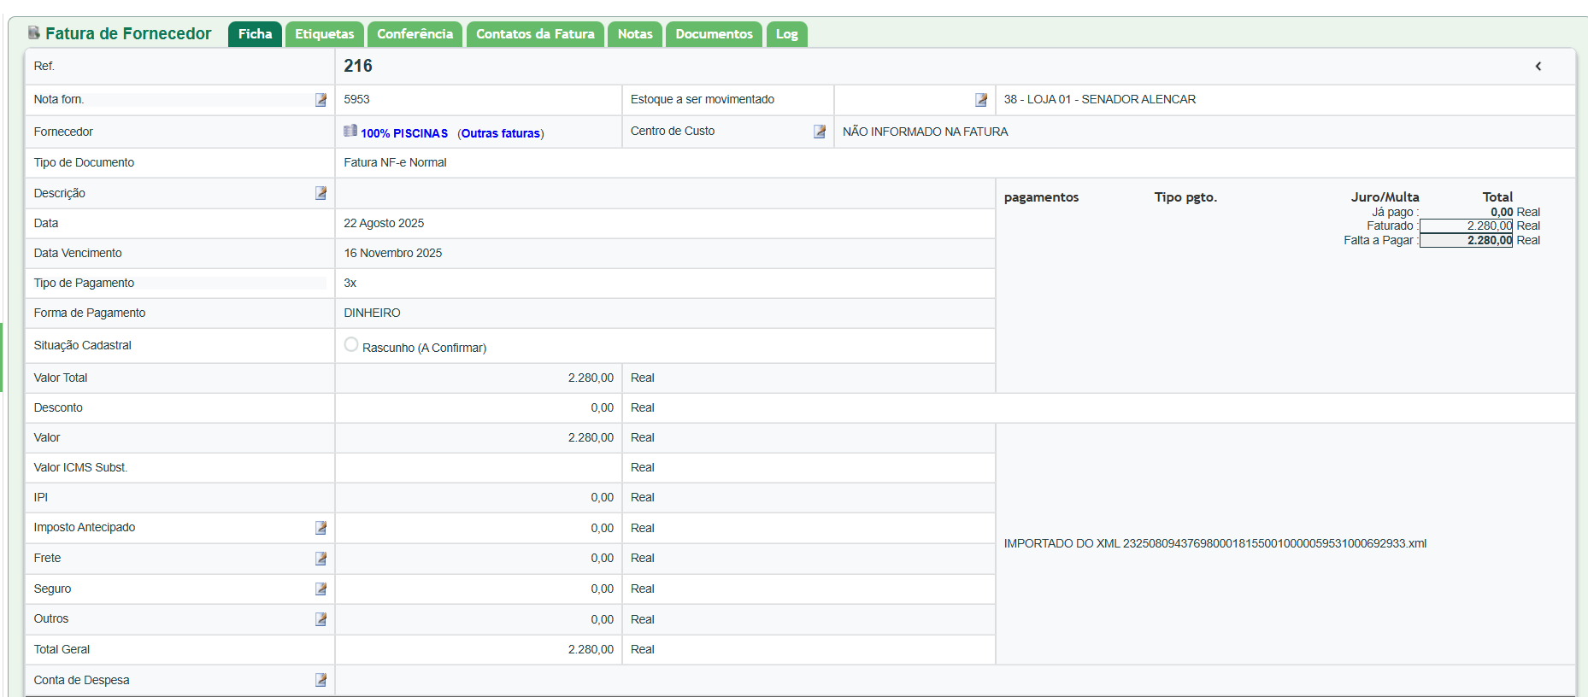1588x697 pixels.
Task: Go to Contatos da Fatura tab
Action: pyautogui.click(x=535, y=34)
